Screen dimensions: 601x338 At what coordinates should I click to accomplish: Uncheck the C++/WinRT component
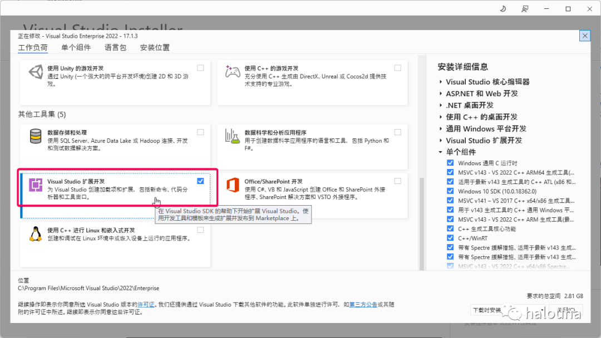pyautogui.click(x=450, y=238)
